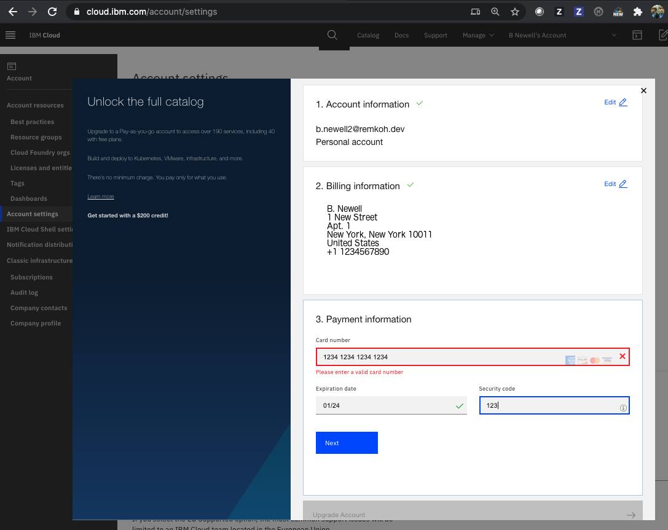Click the pencil icon beside Account information Edit

pos(623,102)
